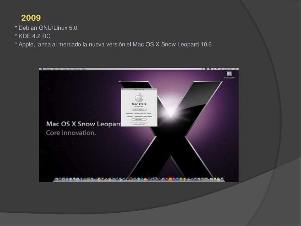Open the Trash in the dock
301x226 pixels.
point(222,179)
